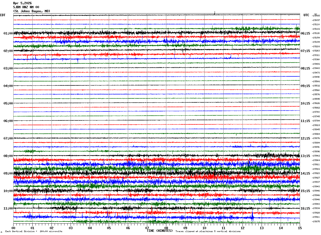Click the DC offset value '-15700'
The image size is (321, 235).
pos(316,112)
